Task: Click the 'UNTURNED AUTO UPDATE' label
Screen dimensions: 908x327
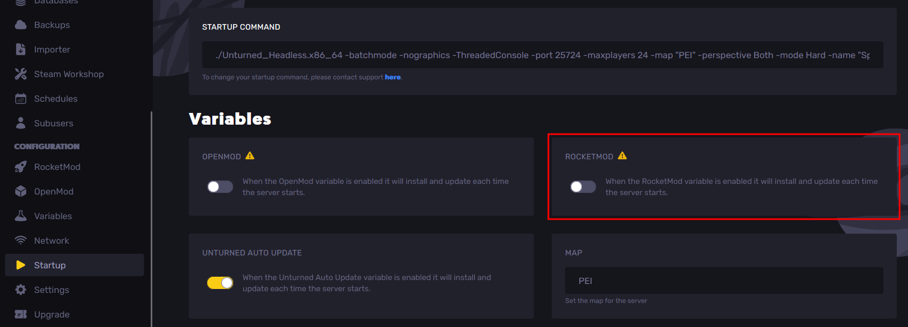Action: [x=252, y=253]
